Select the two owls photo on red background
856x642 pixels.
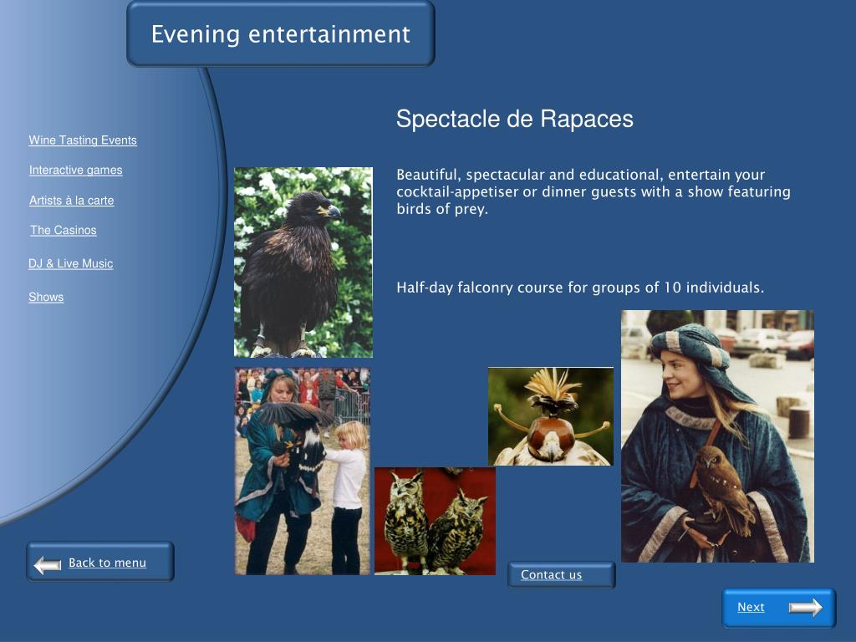tap(435, 521)
